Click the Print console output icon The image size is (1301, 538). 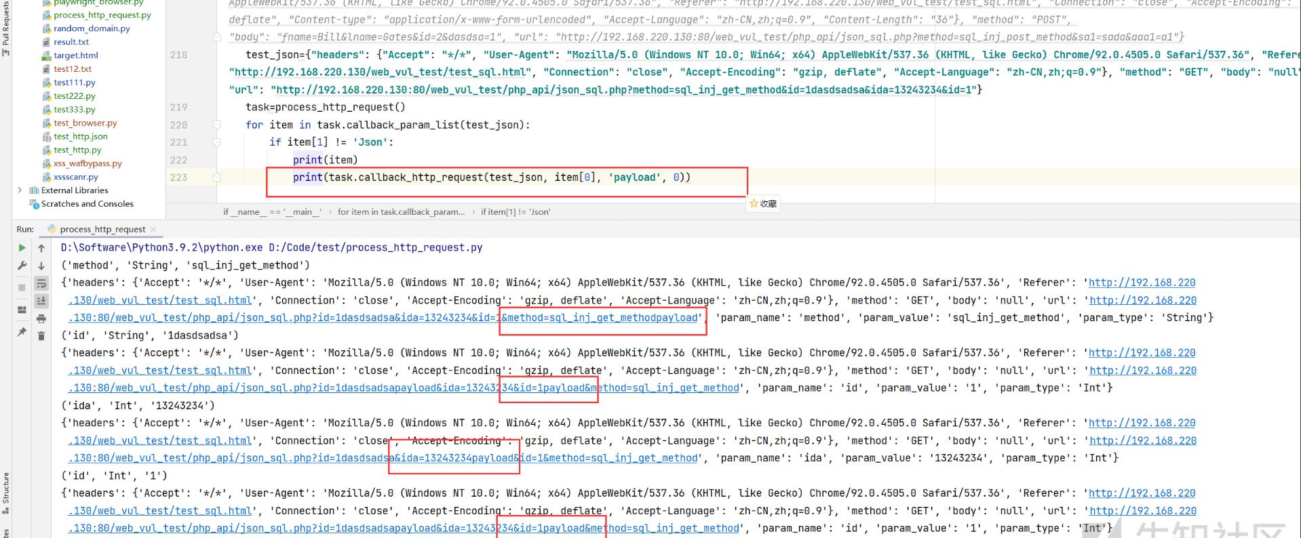click(x=41, y=318)
